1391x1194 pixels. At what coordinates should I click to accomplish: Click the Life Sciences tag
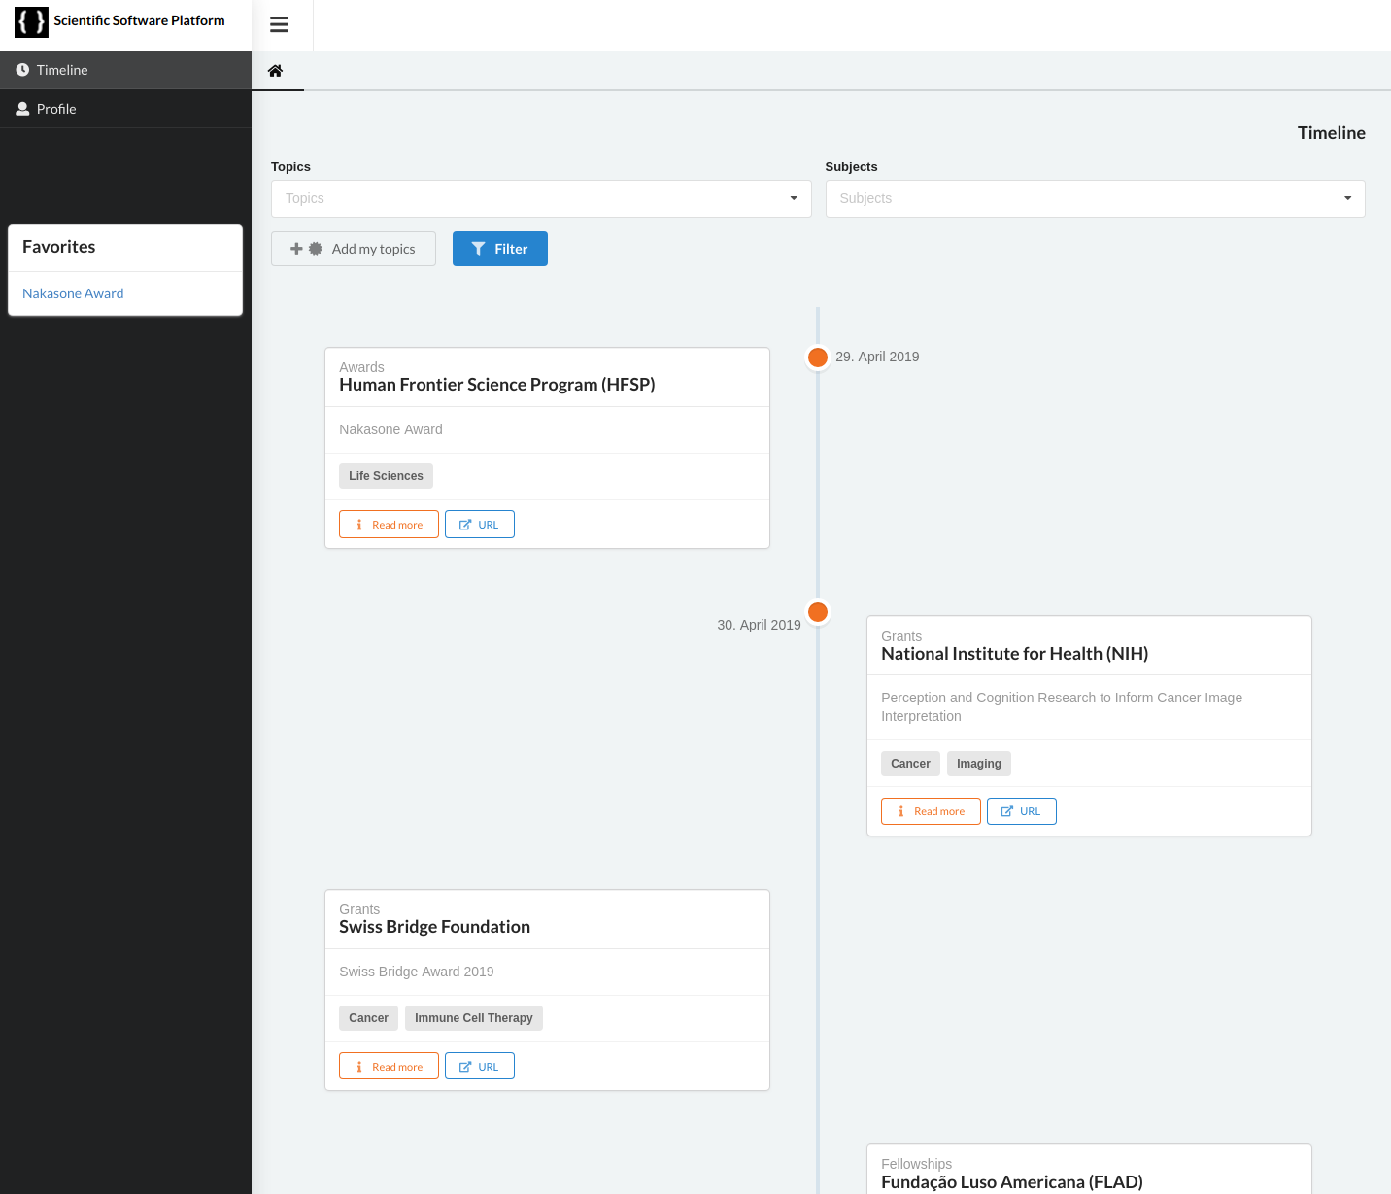[386, 476]
